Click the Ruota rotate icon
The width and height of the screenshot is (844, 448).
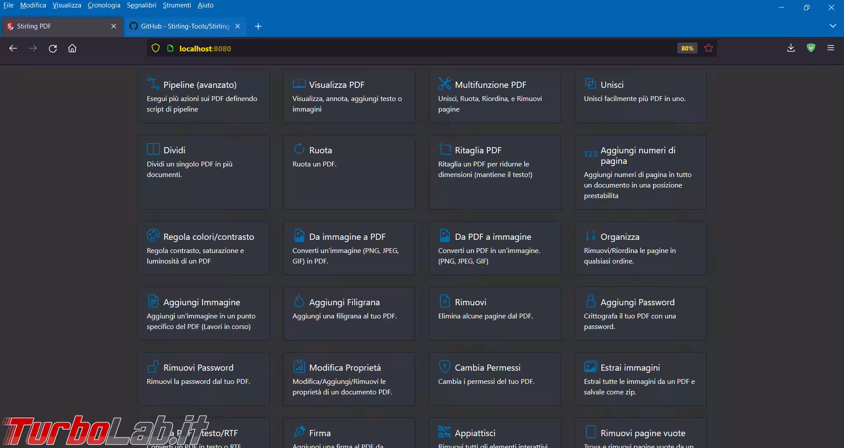(x=299, y=149)
